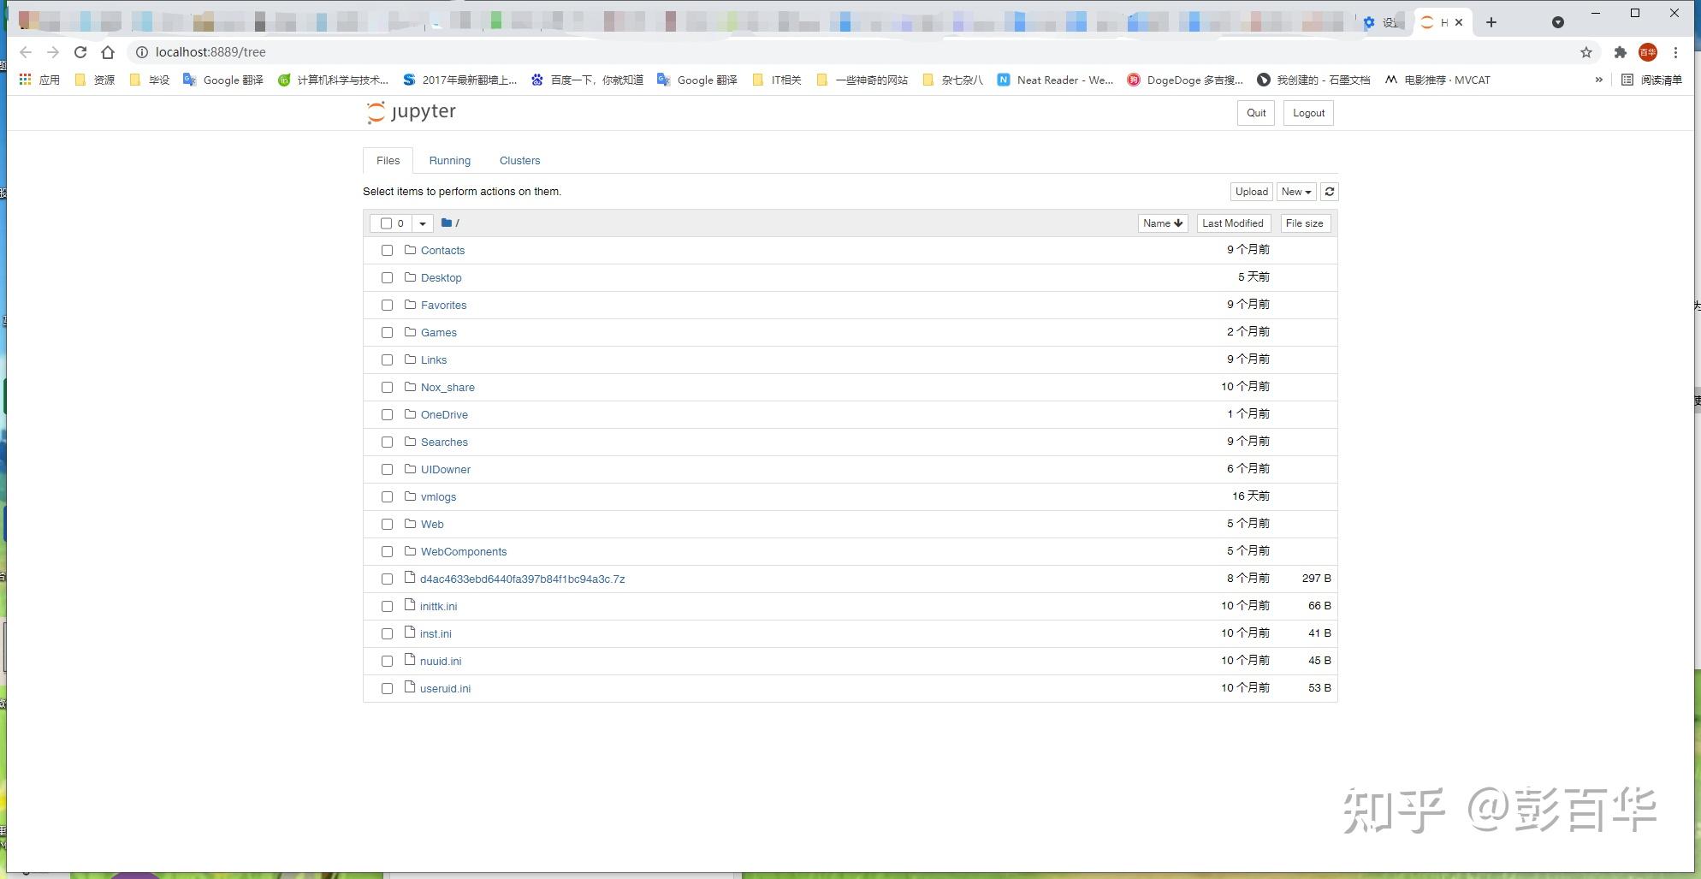Reload the current browser page
This screenshot has width=1701, height=879.
[80, 52]
